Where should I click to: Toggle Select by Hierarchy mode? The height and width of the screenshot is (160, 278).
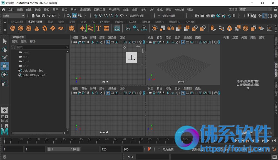[x=69, y=16]
